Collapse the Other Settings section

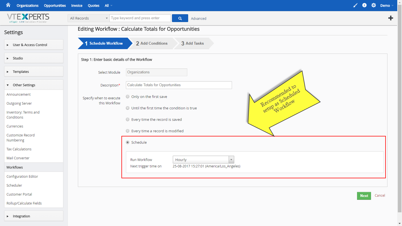(x=34, y=85)
